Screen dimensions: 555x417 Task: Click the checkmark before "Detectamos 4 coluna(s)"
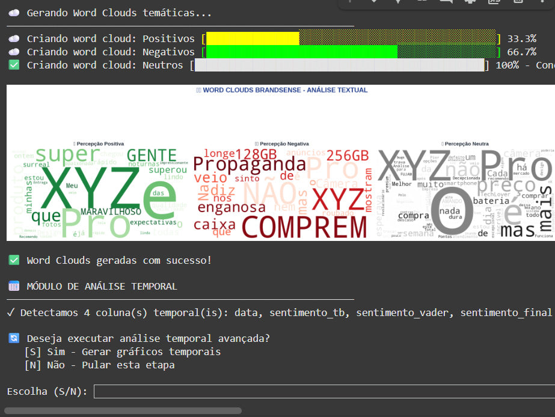click(x=11, y=312)
